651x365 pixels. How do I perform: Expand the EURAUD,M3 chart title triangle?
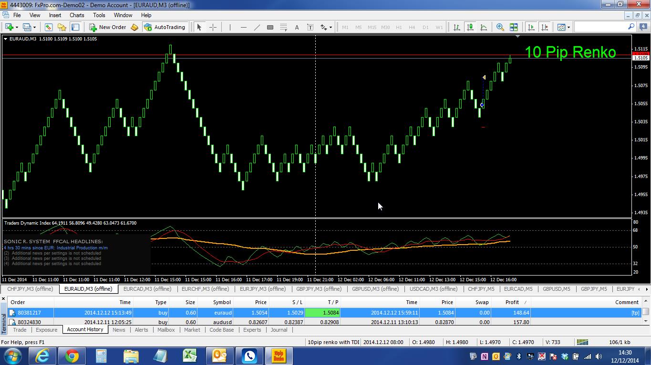click(5, 39)
